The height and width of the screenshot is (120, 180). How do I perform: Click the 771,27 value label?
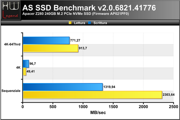(x=75, y=40)
